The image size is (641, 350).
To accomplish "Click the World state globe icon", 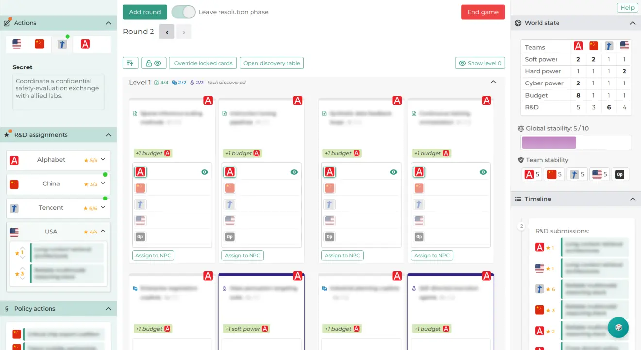I will coord(518,23).
